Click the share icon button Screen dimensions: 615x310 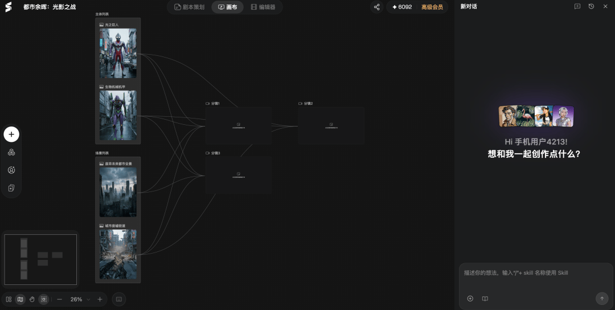[377, 7]
